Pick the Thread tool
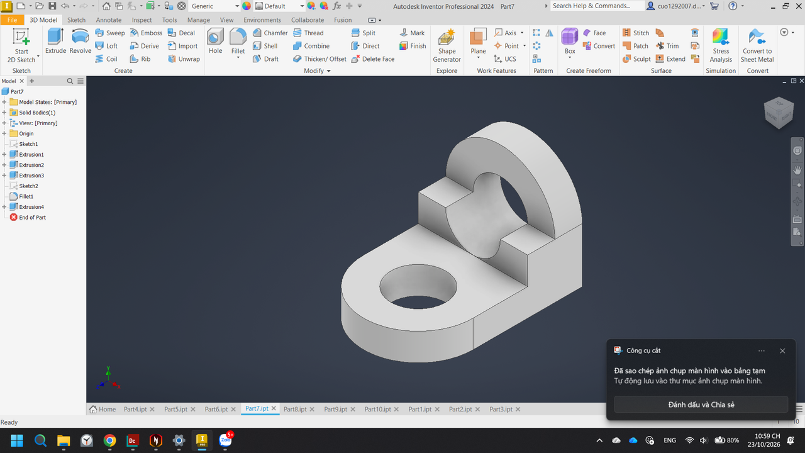The image size is (805, 453). click(x=308, y=33)
